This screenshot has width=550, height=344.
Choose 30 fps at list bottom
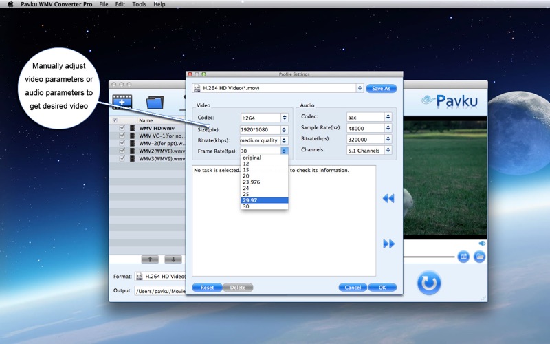pos(265,206)
